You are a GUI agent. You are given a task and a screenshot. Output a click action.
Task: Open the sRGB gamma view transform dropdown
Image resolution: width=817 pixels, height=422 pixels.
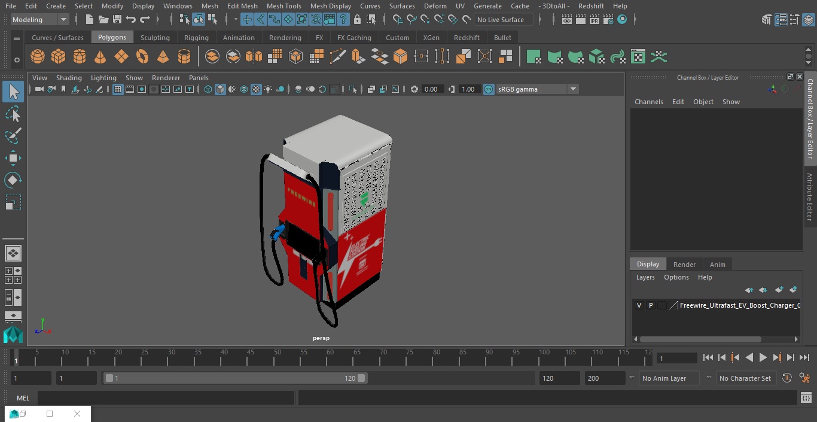point(572,89)
